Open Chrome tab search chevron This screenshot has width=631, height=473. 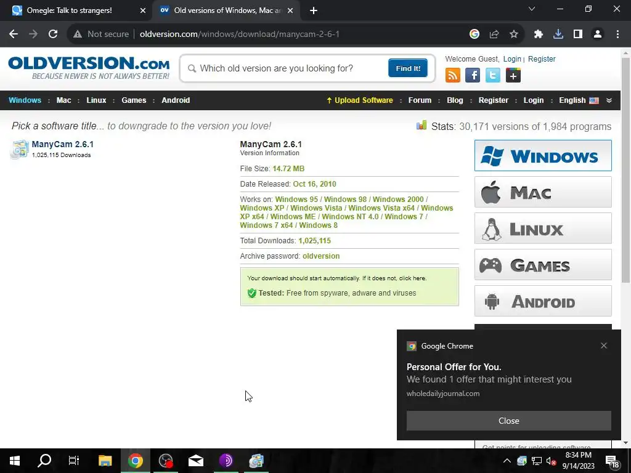click(x=532, y=9)
